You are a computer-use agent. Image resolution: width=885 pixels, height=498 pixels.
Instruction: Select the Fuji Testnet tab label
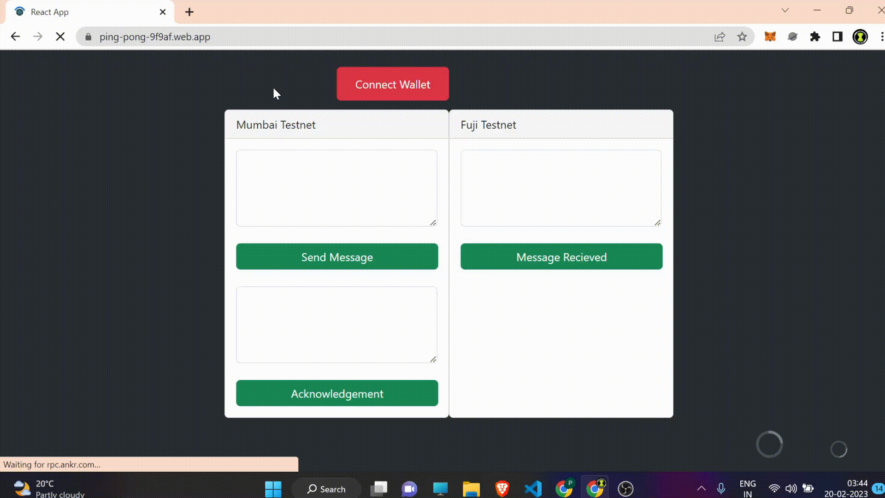coord(488,125)
